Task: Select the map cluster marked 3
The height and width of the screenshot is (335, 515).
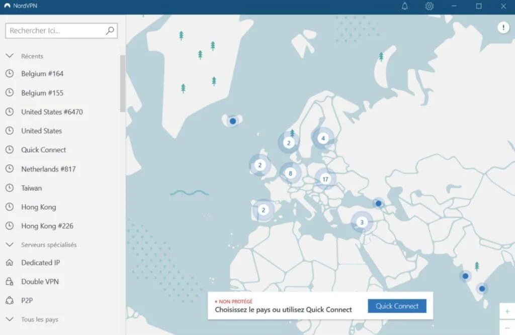Action: coord(362,222)
